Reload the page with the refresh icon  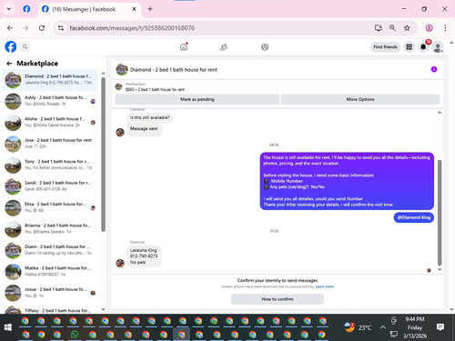pyautogui.click(x=42, y=28)
